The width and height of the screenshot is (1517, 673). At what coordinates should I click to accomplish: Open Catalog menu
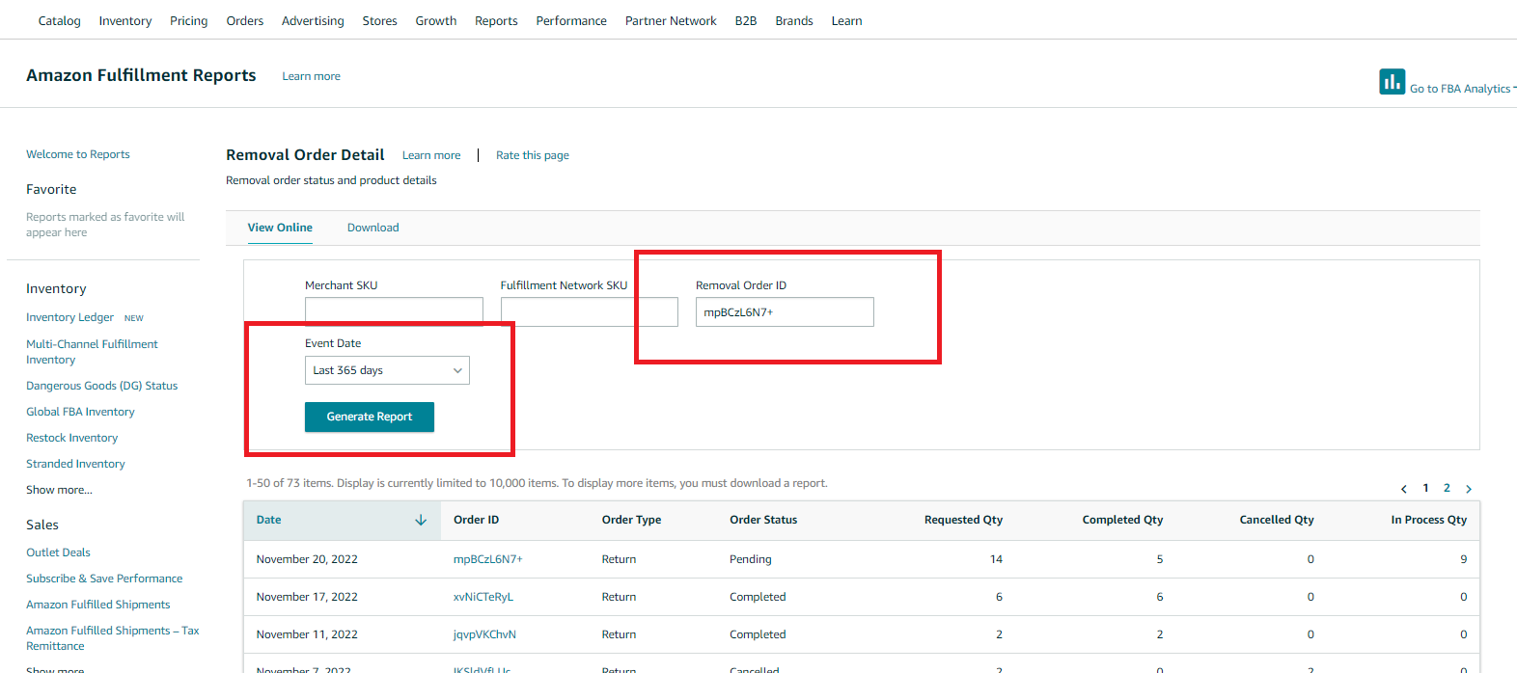coord(60,20)
